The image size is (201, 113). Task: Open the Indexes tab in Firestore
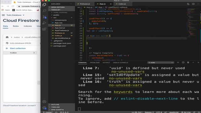click(28, 26)
